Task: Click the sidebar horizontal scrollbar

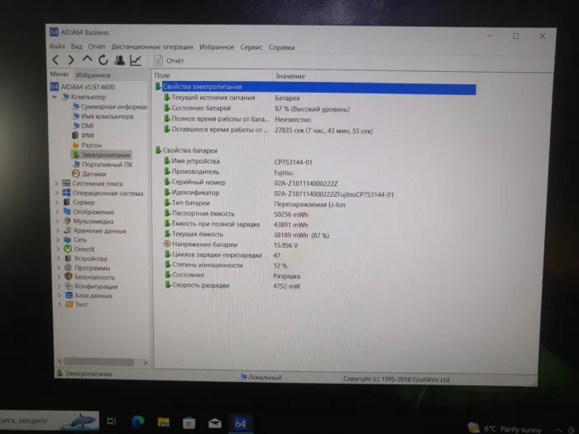Action: tap(101, 363)
